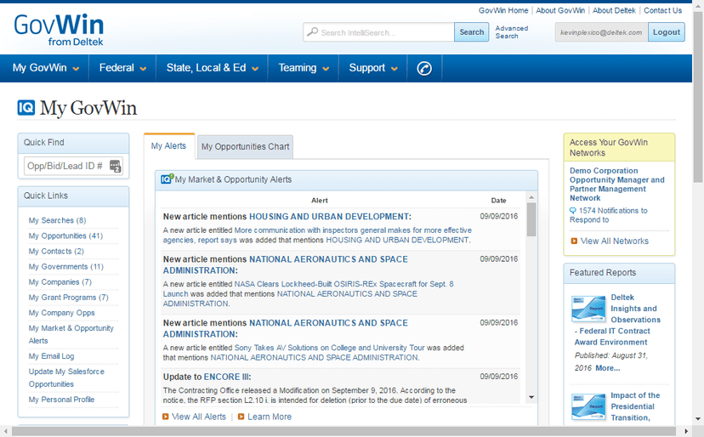Open the dashboard gauge icon in navbar
This screenshot has width=704, height=437.
[x=424, y=68]
